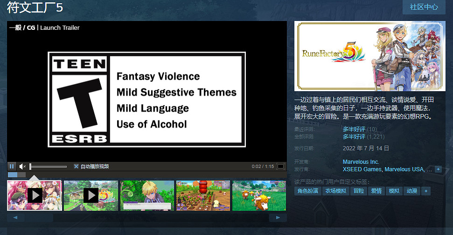Open XSEED Games publisher link
Viewport: 453px width, 235px height.
362,169
